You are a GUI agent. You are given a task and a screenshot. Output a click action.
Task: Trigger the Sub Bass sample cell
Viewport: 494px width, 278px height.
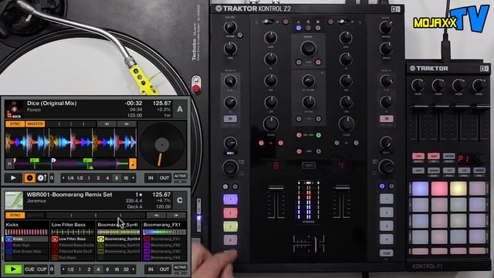click(73, 257)
